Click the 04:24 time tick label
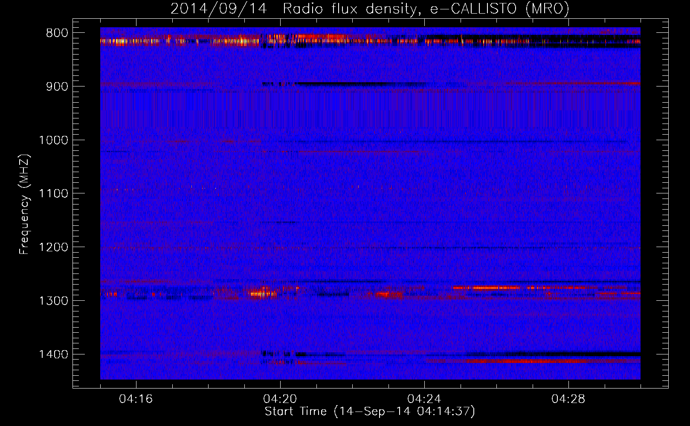 click(424, 399)
